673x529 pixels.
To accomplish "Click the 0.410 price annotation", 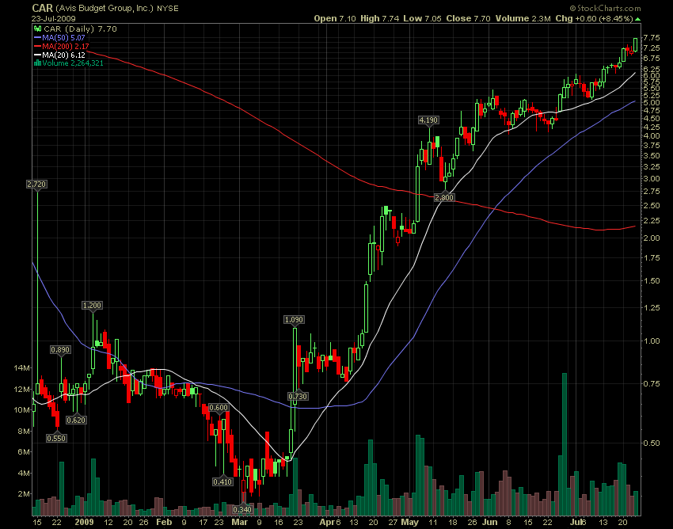I will [x=222, y=482].
